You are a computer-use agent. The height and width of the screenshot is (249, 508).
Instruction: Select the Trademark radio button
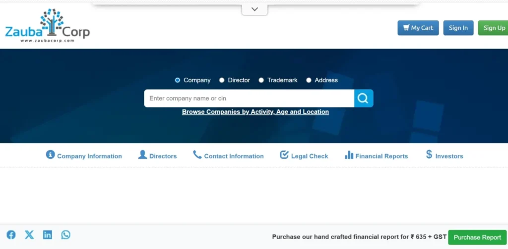coord(261,80)
